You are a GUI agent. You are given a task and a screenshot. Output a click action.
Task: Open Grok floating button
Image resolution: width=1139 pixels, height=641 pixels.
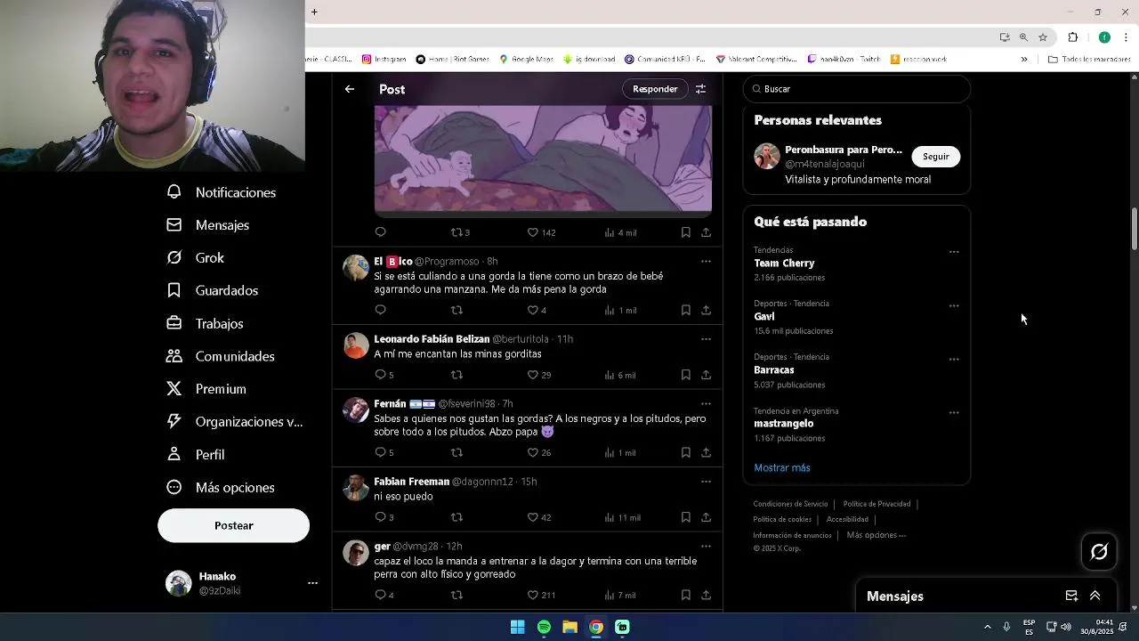click(x=1099, y=552)
